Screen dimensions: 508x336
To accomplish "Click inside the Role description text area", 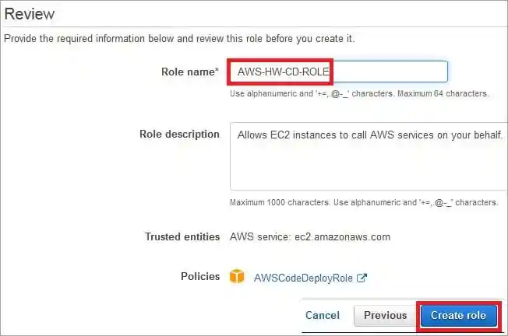I will tap(366, 167).
